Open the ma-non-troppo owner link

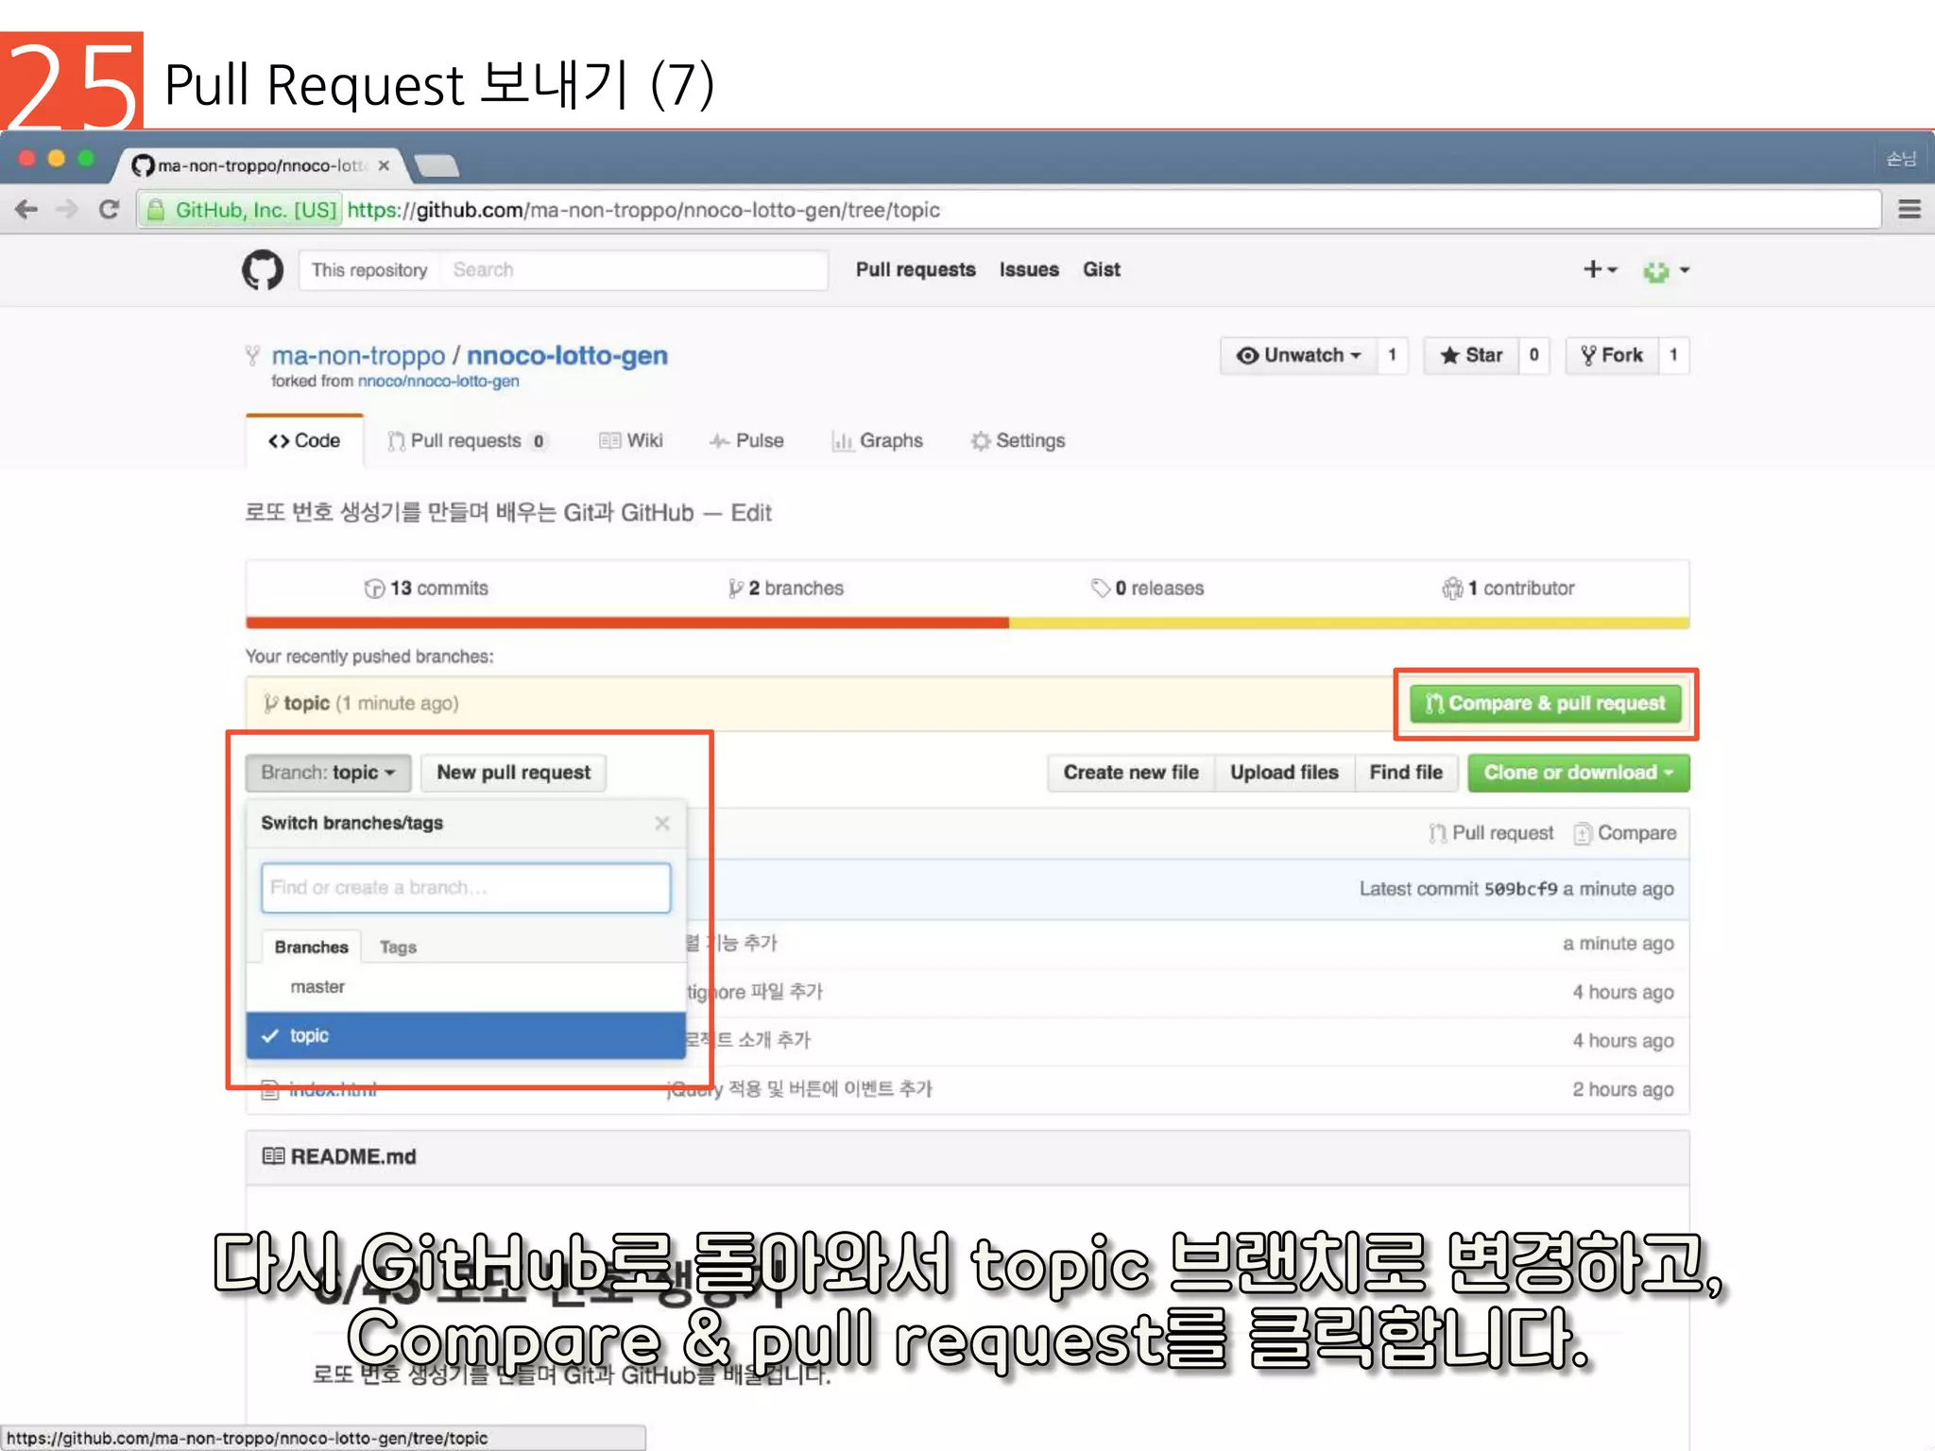(x=358, y=356)
